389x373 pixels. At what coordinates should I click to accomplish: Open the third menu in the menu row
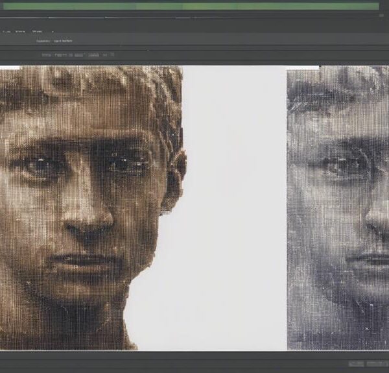pyautogui.click(x=37, y=32)
